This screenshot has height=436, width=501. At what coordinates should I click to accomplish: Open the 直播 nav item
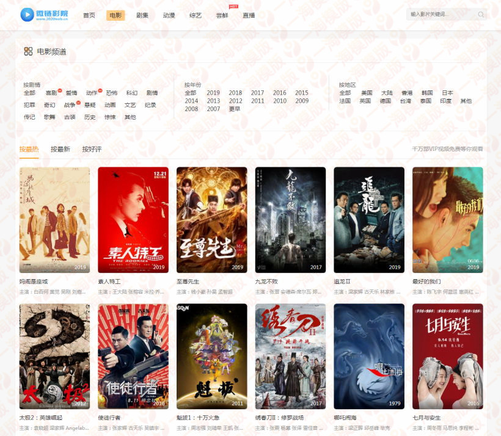tap(249, 15)
